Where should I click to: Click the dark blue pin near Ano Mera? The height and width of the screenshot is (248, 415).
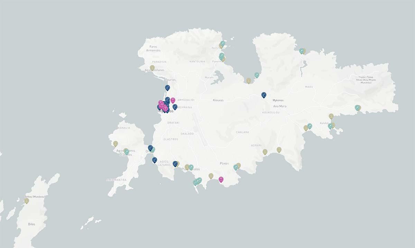tap(264, 95)
